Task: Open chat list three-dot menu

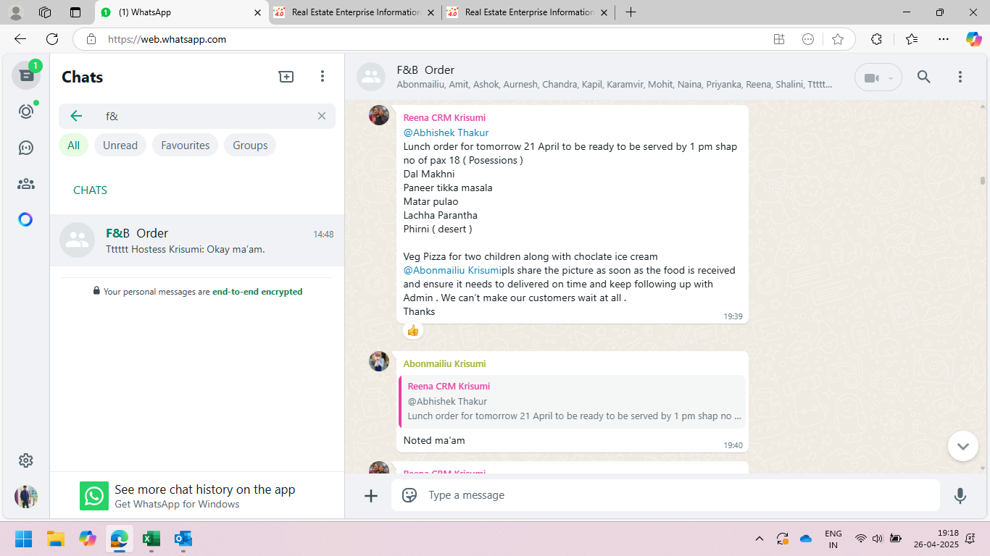Action: tap(323, 77)
